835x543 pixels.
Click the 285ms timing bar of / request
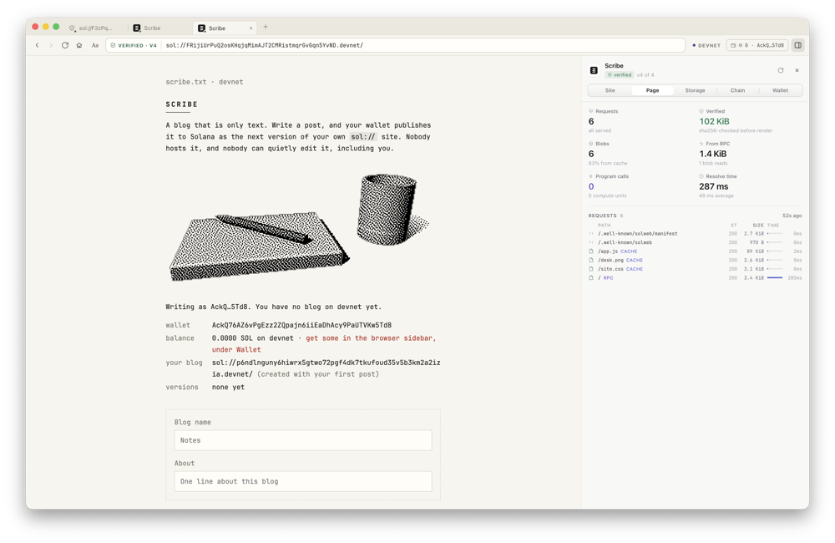point(775,277)
